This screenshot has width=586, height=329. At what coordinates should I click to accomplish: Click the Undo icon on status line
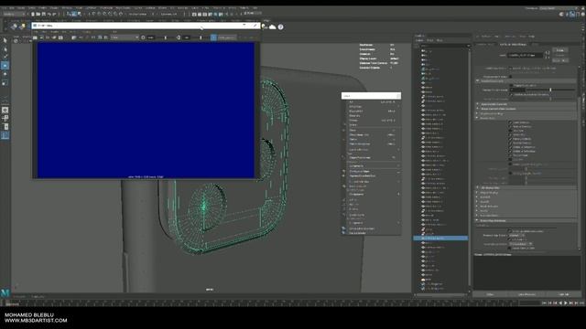click(x=49, y=15)
